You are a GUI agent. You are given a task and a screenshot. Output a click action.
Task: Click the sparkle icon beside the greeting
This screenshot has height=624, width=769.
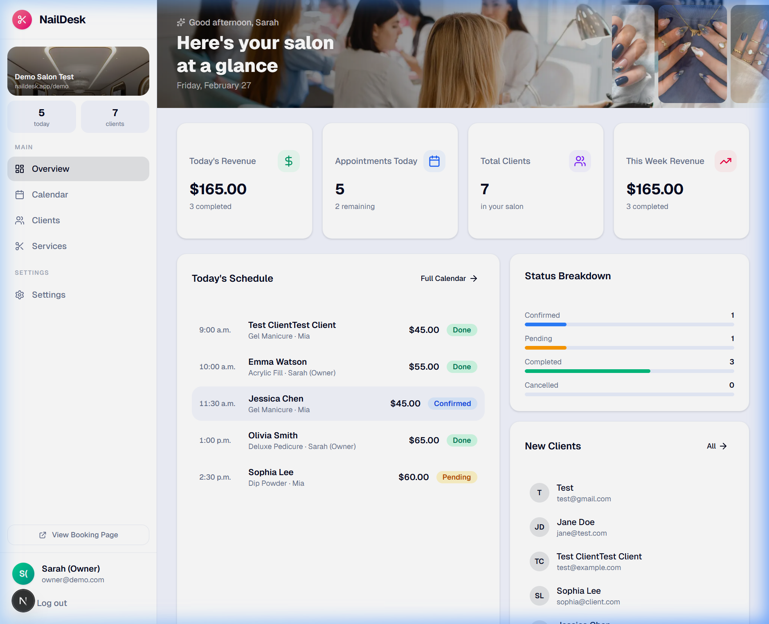tap(181, 22)
